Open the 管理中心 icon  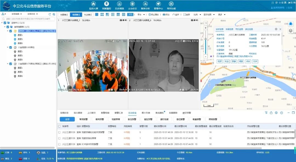pyautogui.click(x=158, y=4)
